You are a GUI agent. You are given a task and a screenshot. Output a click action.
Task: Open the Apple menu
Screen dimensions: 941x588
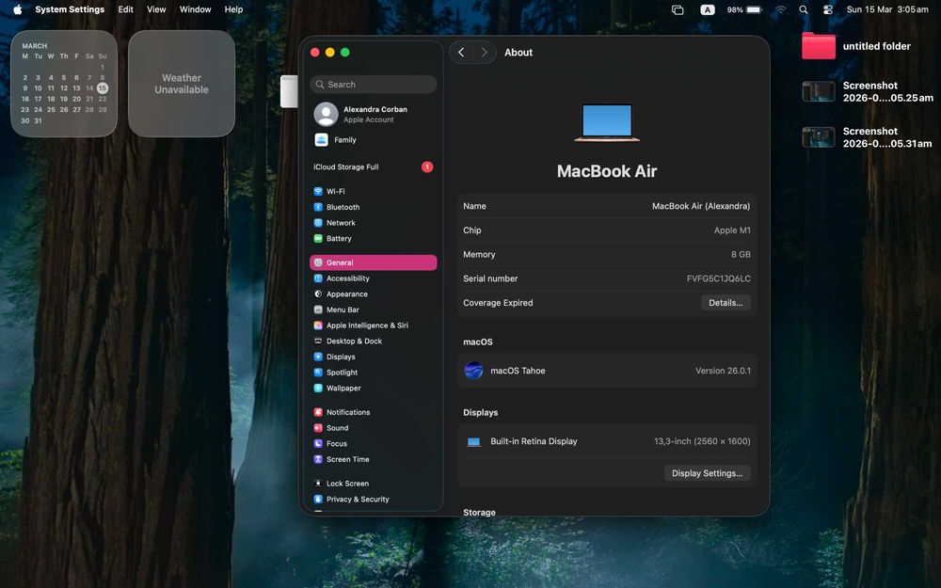point(17,9)
